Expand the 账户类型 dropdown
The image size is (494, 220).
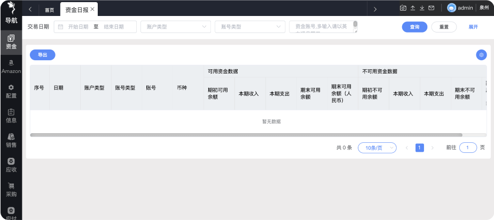(x=175, y=27)
